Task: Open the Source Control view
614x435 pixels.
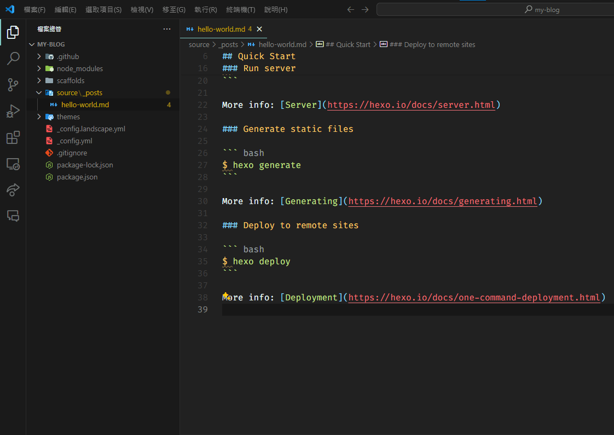Action: click(x=13, y=85)
